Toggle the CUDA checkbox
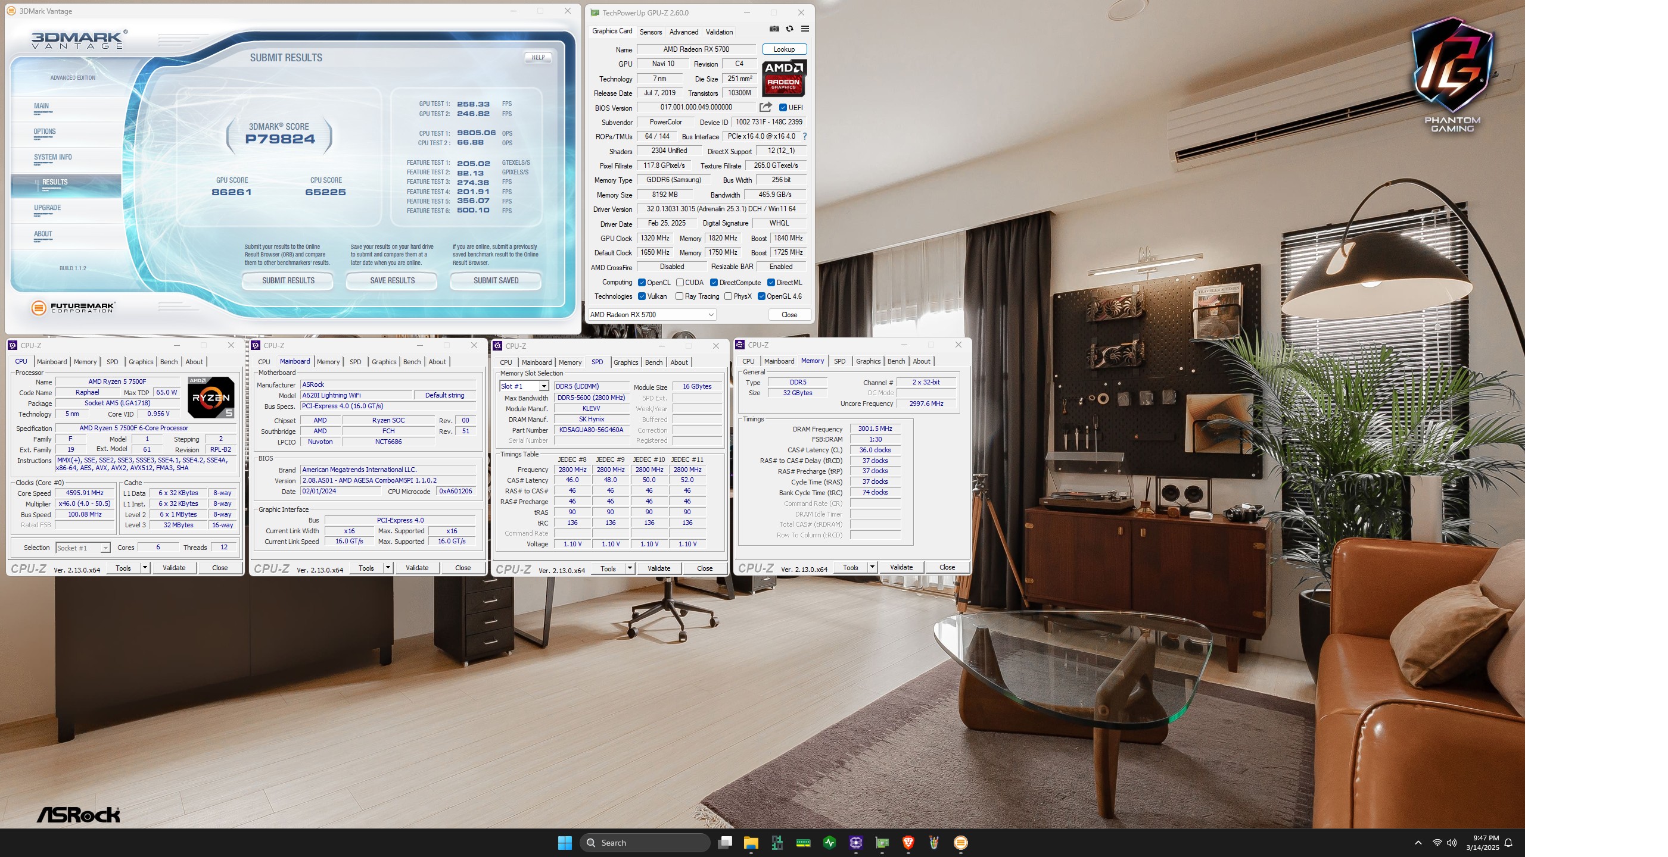The width and height of the screenshot is (1668, 857). click(x=680, y=283)
